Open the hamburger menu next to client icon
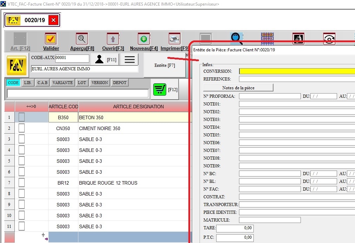This screenshot has width=355, height=243. pyautogui.click(x=129, y=59)
